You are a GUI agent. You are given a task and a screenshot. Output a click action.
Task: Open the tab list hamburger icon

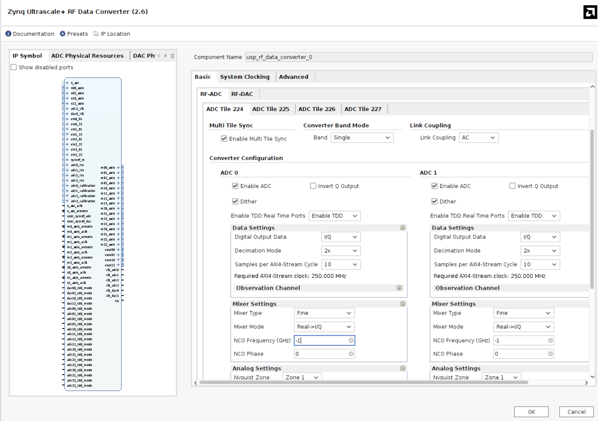172,56
